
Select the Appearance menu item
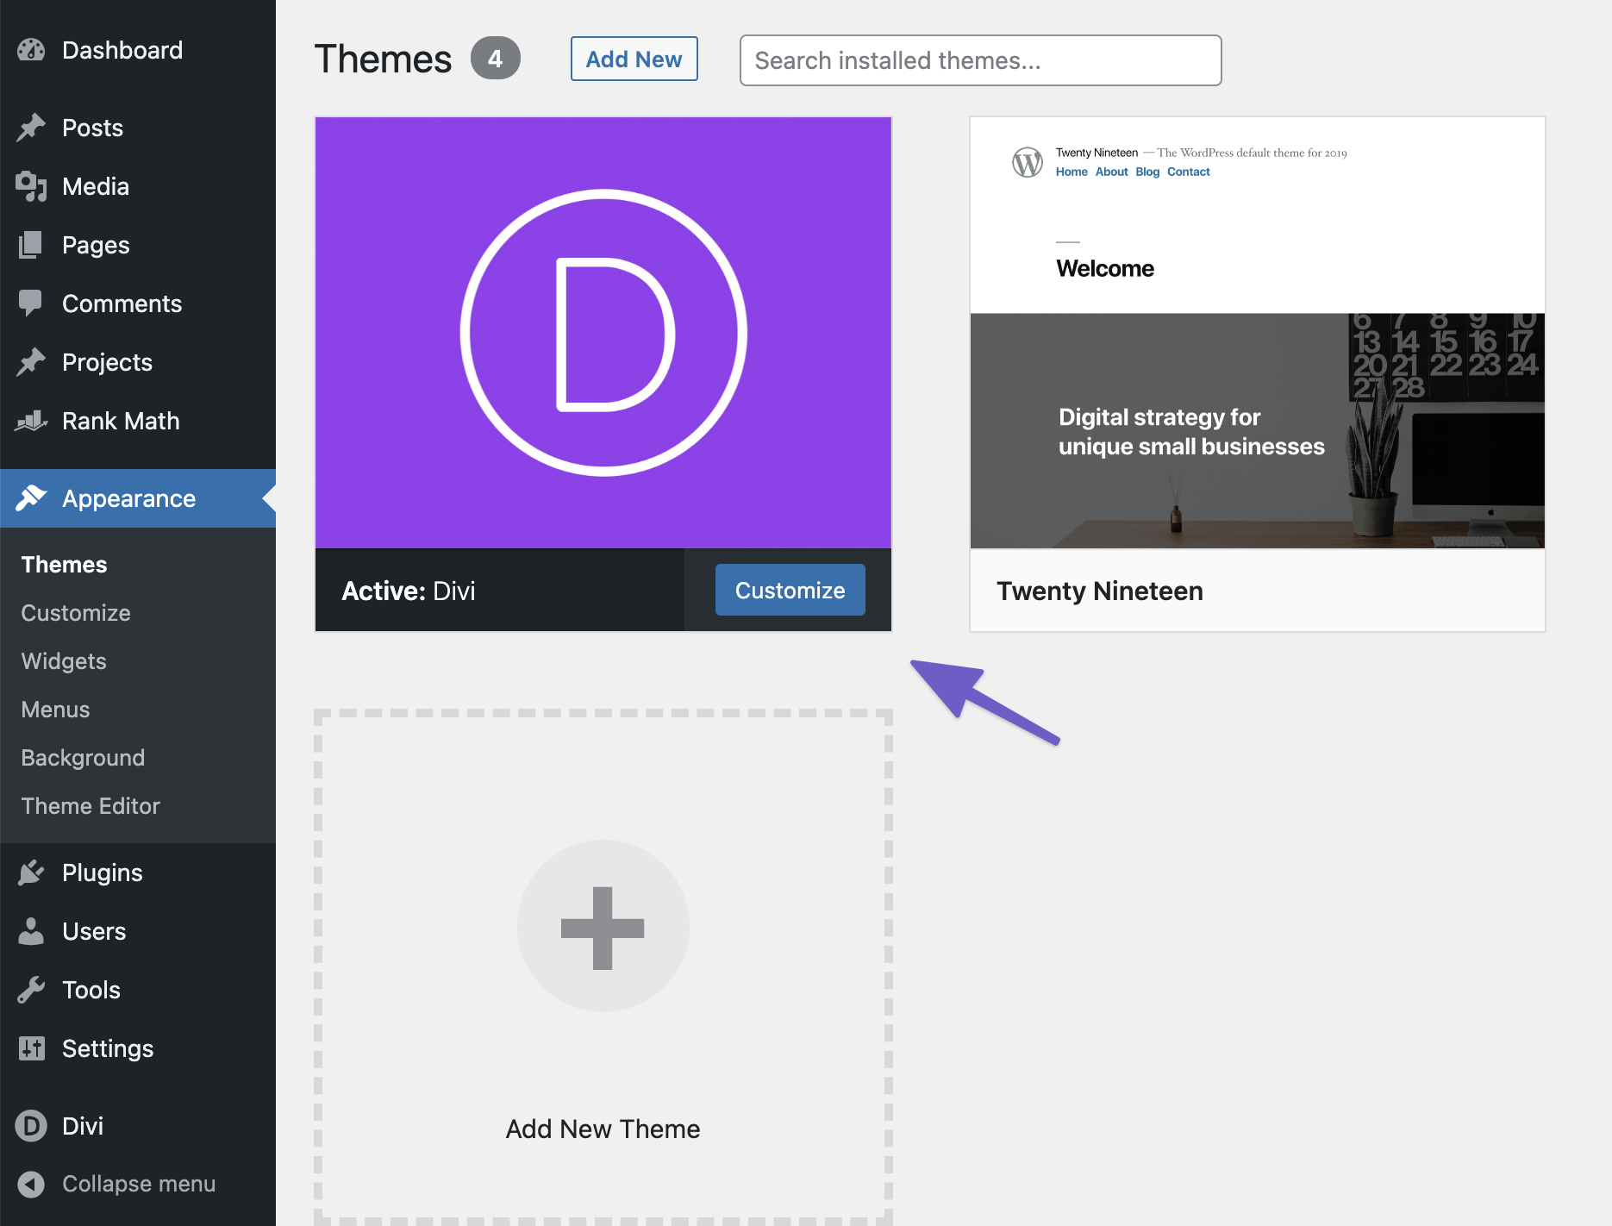(x=138, y=498)
